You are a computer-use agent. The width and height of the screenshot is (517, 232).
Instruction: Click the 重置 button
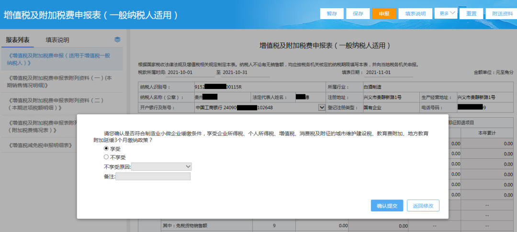pos(471,14)
